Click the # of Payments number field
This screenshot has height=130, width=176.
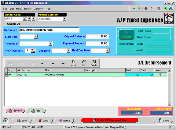[28, 51]
